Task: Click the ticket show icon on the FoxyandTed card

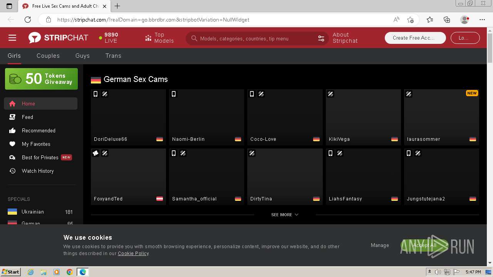Action: coord(96,153)
